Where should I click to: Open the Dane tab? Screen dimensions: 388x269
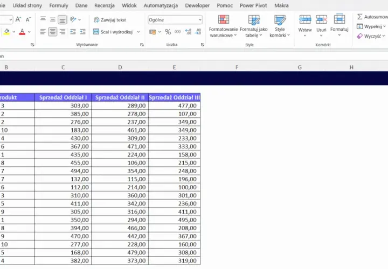click(81, 5)
